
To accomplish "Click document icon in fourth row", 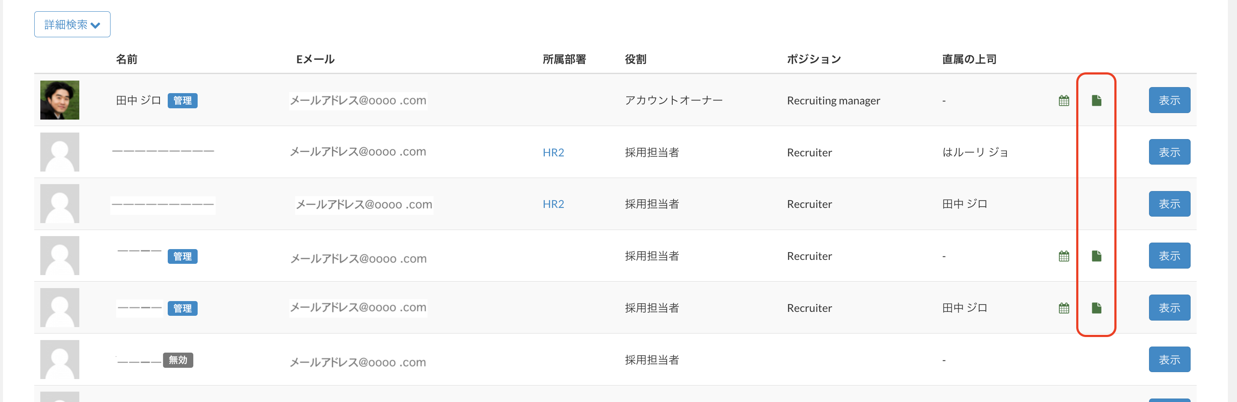I will (1096, 256).
